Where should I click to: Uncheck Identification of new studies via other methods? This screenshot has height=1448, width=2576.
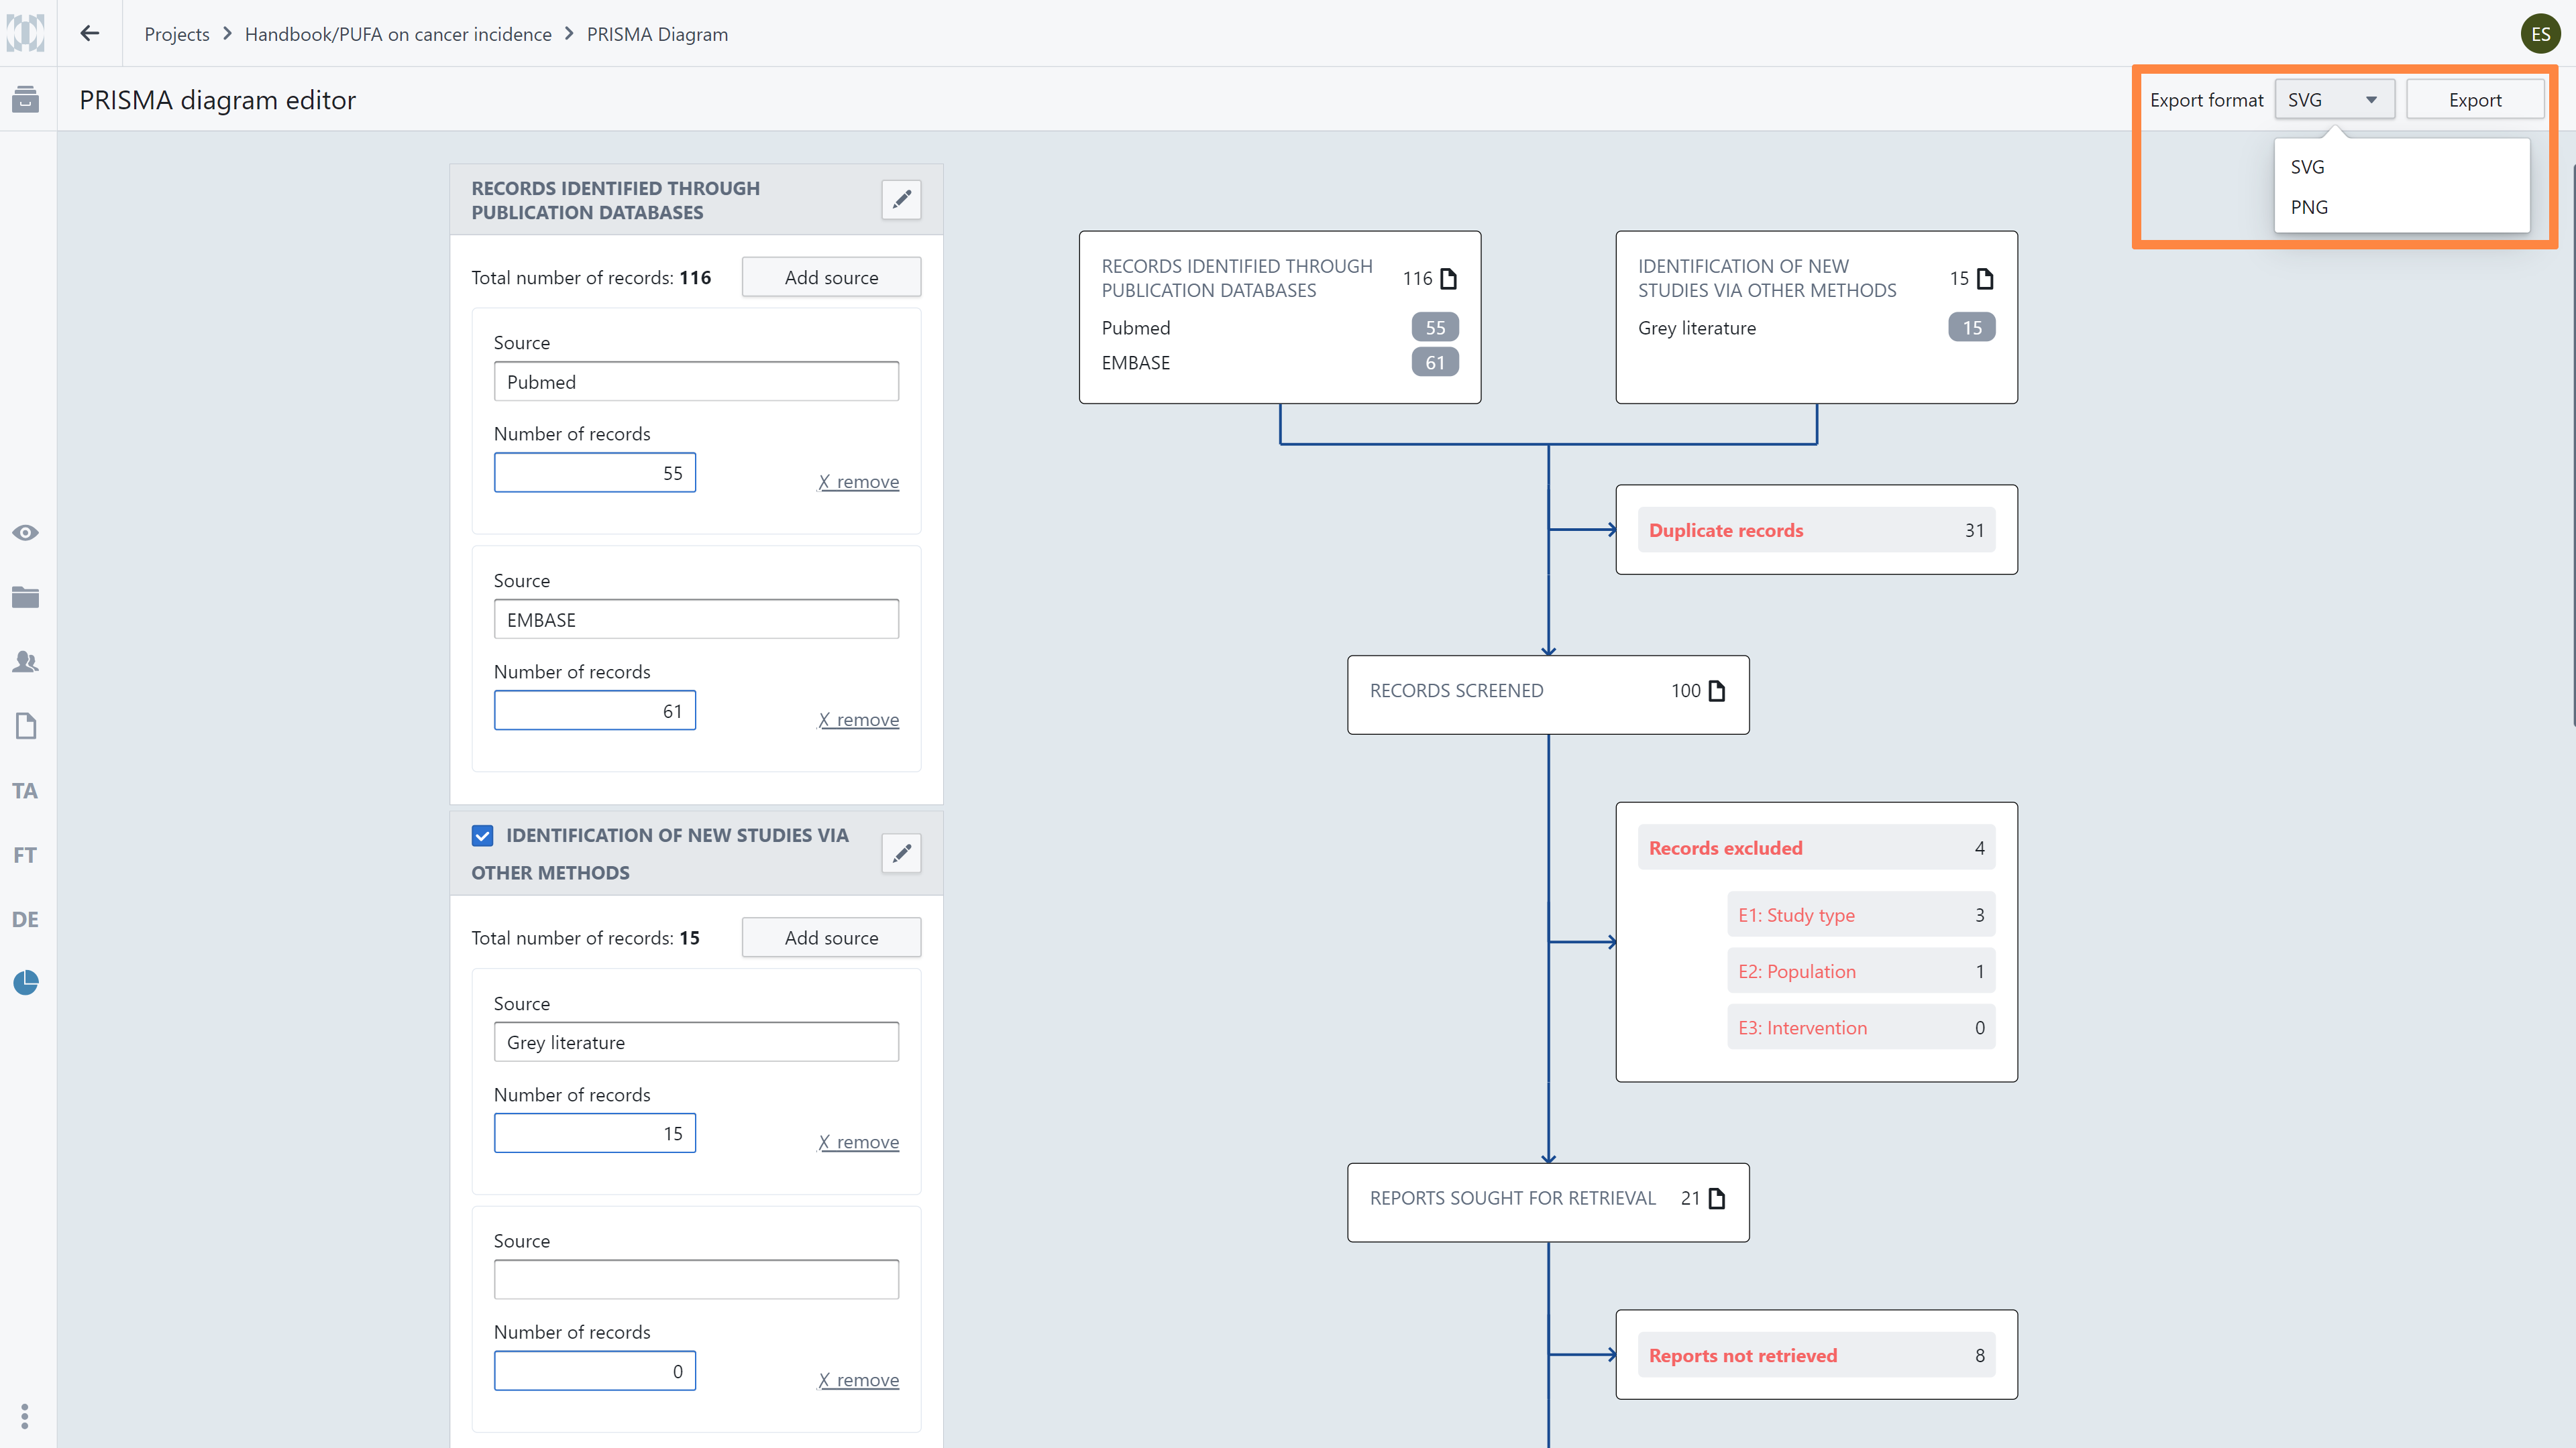point(483,835)
